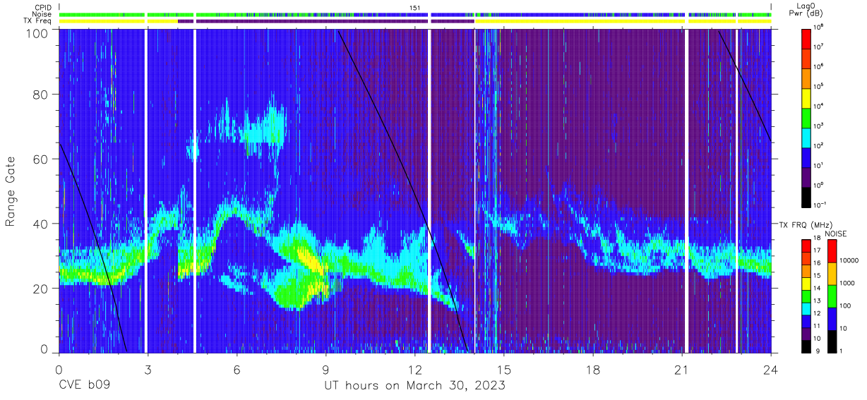The width and height of the screenshot is (867, 400).
Task: Click the '10000' tick on NOISE colorbar
Action: (849, 260)
